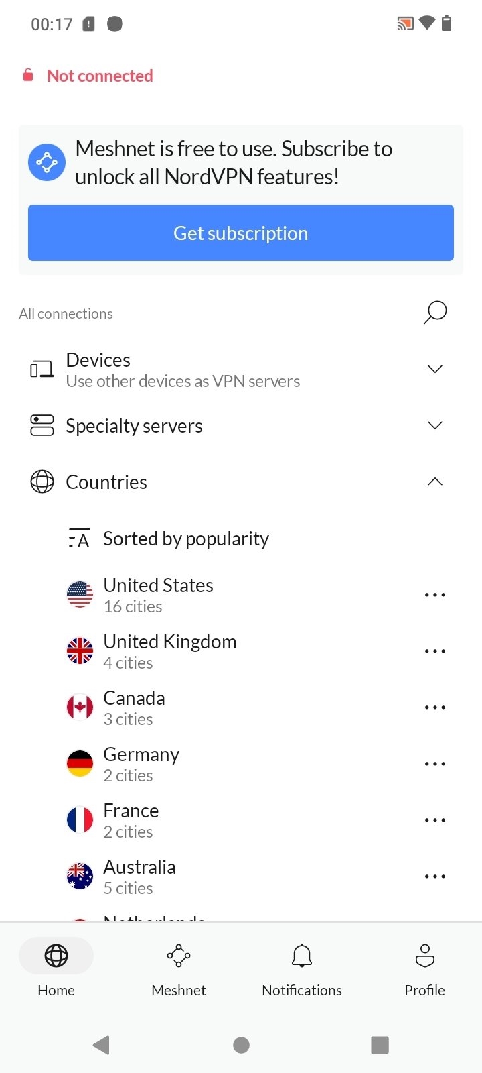
Task: Change Sorted by popularity ordering
Action: point(168,539)
